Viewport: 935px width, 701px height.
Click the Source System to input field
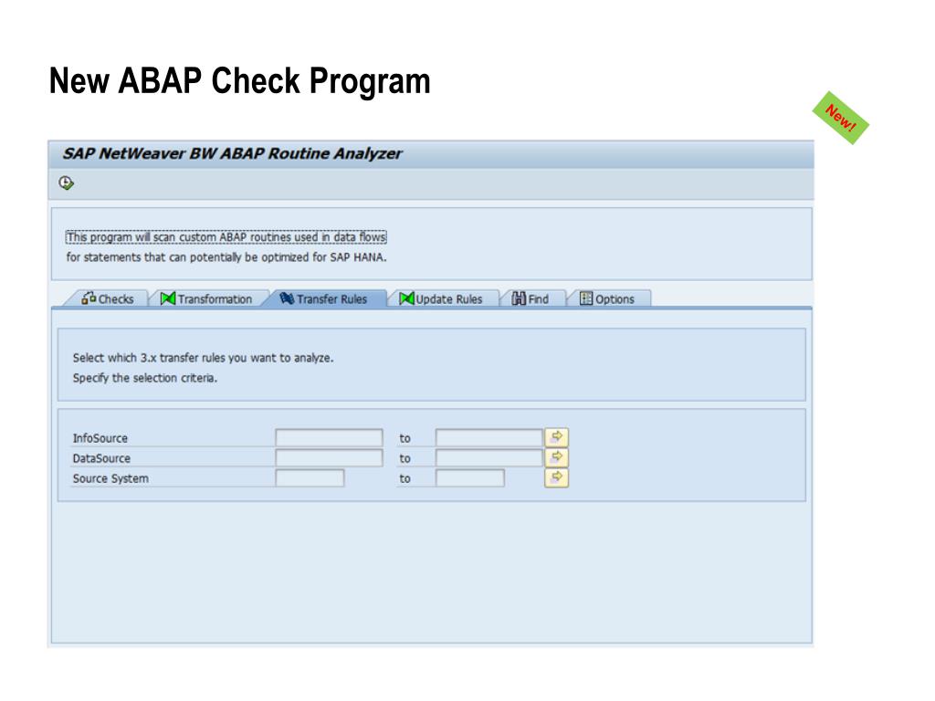pyautogui.click(x=470, y=478)
